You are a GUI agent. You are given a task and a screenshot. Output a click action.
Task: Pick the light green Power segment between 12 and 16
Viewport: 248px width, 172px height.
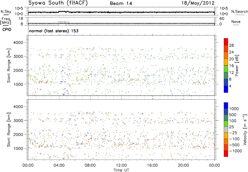click(226, 69)
